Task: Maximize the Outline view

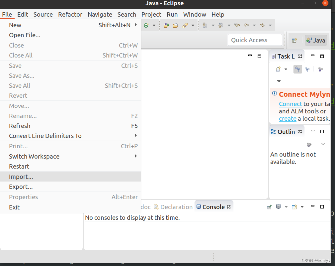Action: (x=322, y=132)
